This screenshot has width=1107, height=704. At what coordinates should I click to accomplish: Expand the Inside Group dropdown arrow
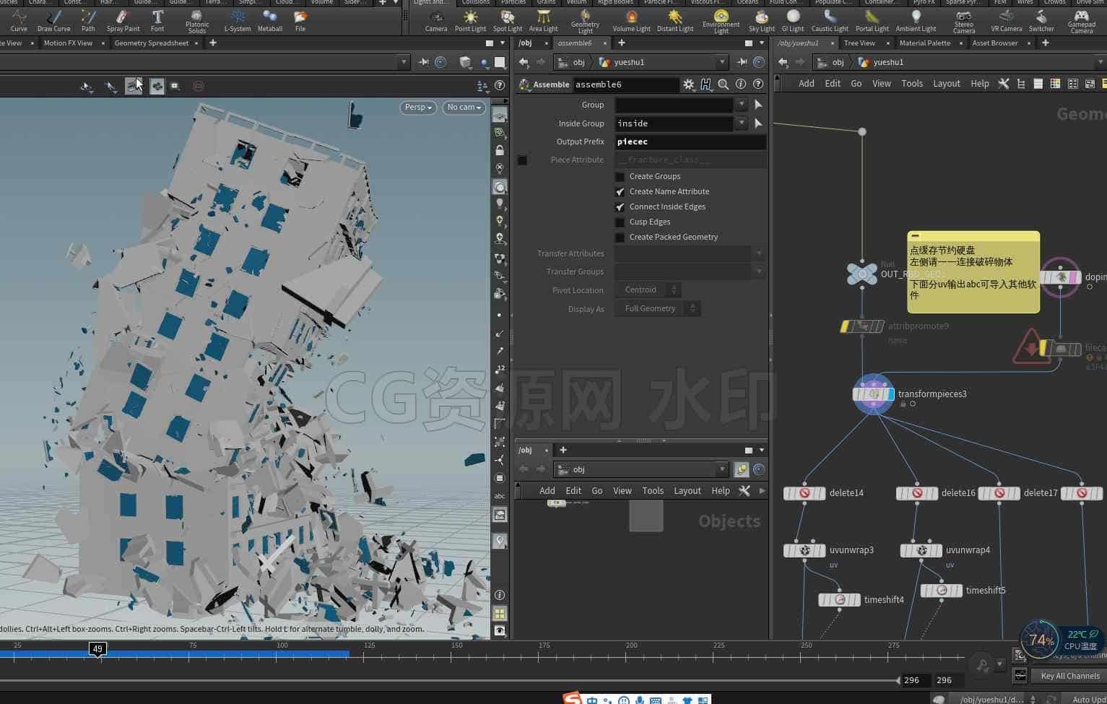click(x=742, y=123)
